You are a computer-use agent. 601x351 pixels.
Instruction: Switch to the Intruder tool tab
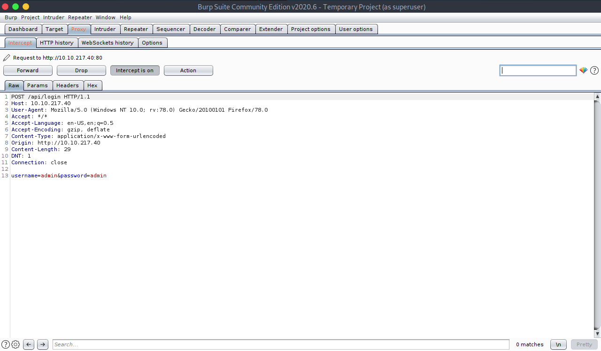105,29
